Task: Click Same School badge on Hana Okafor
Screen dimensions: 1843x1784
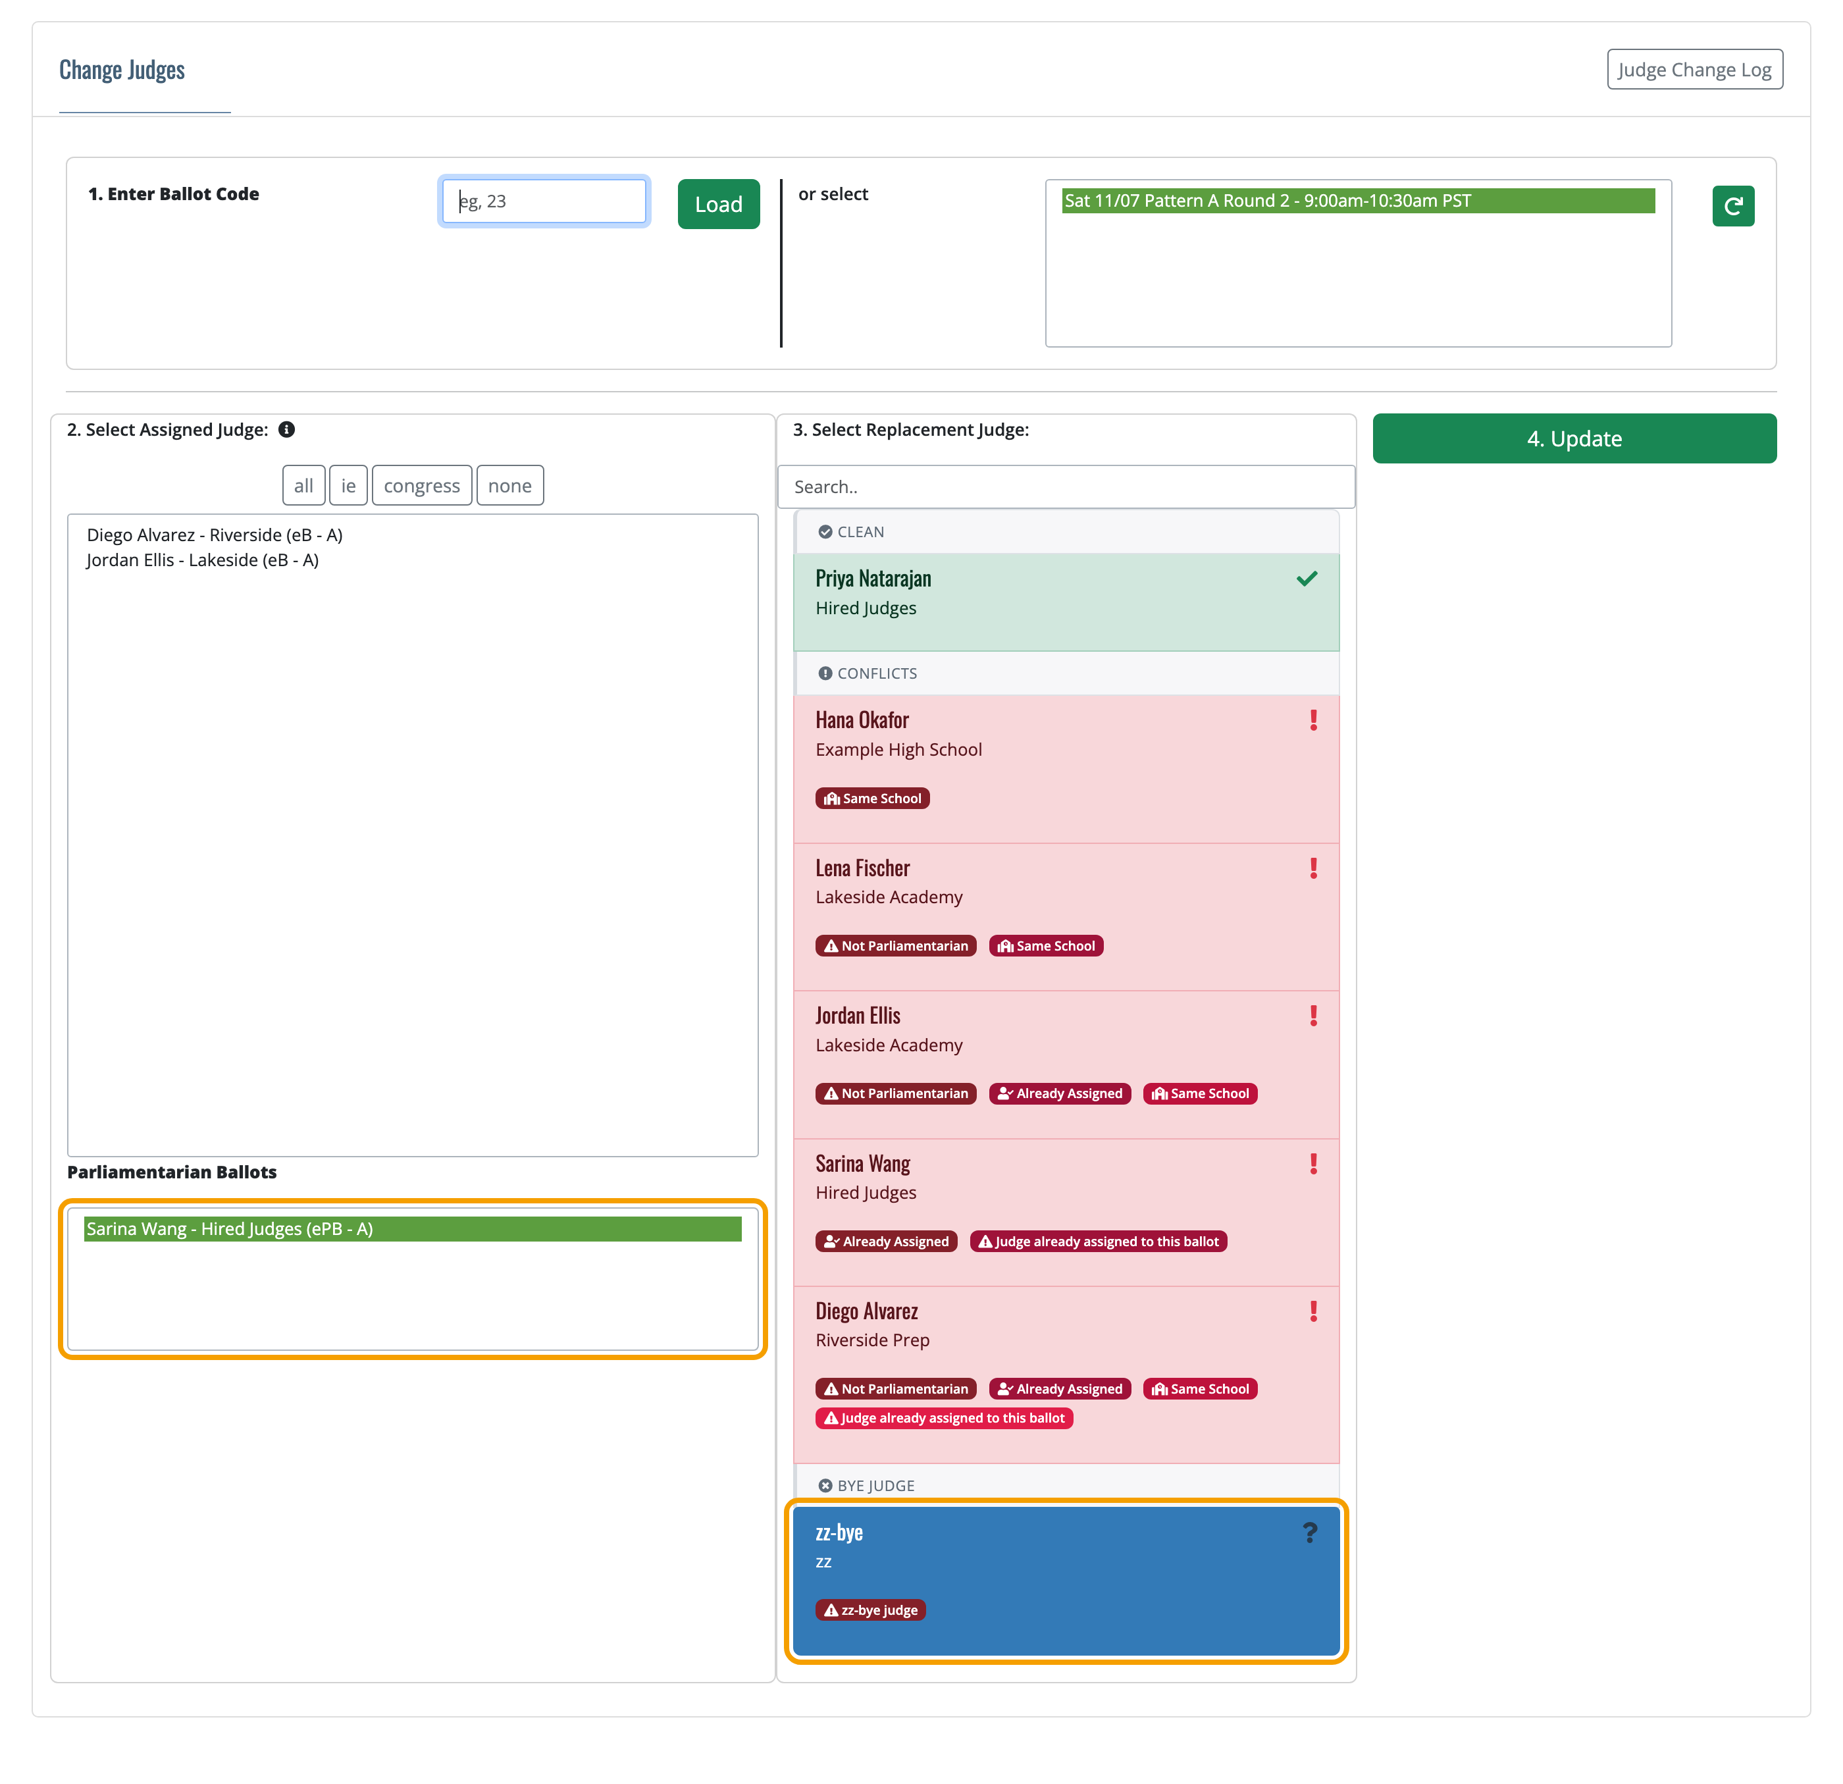Action: point(871,799)
